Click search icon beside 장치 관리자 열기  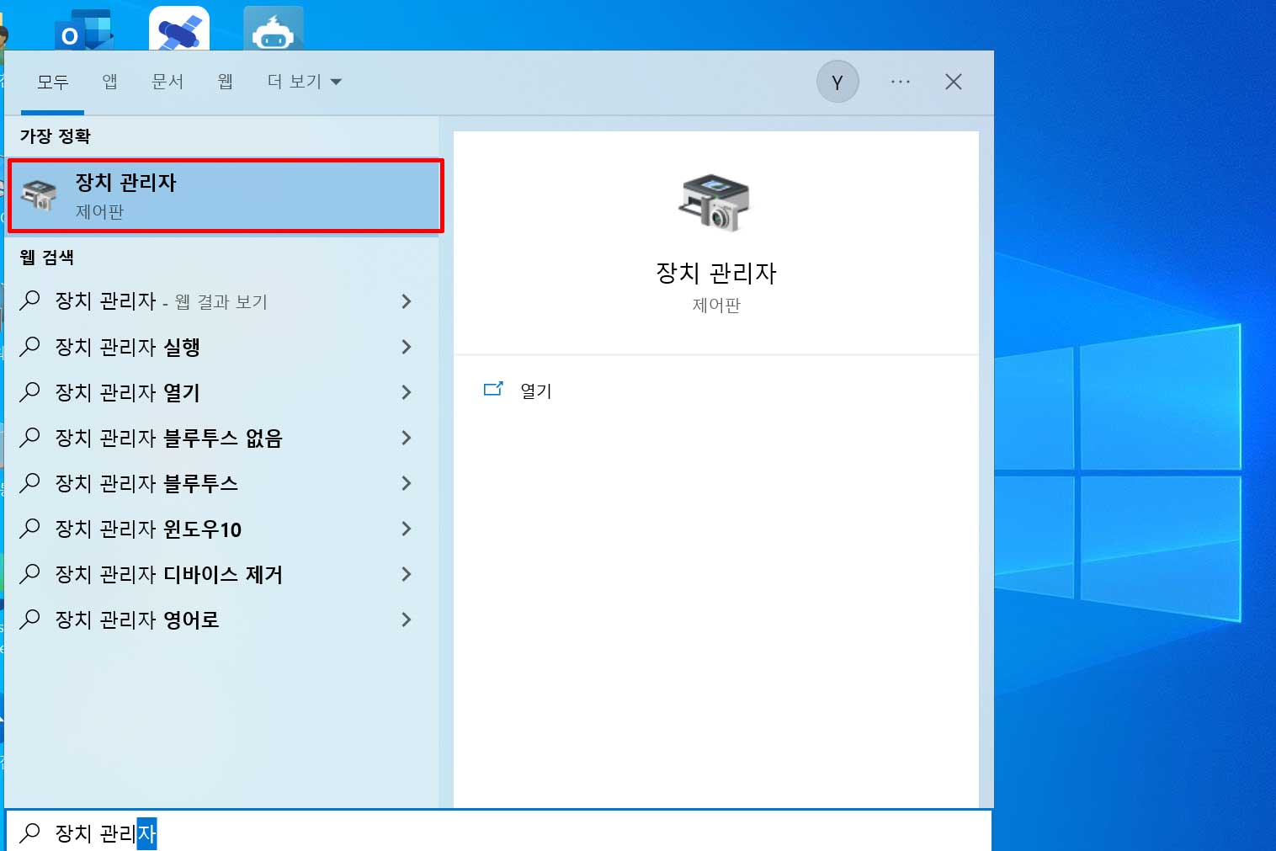[x=29, y=391]
